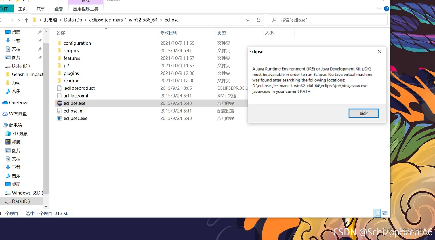
Task: Click the eclipse.ini file icon
Action: click(x=59, y=111)
